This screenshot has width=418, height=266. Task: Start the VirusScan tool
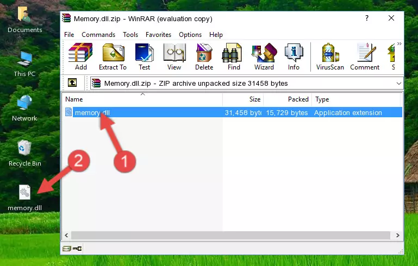point(330,56)
